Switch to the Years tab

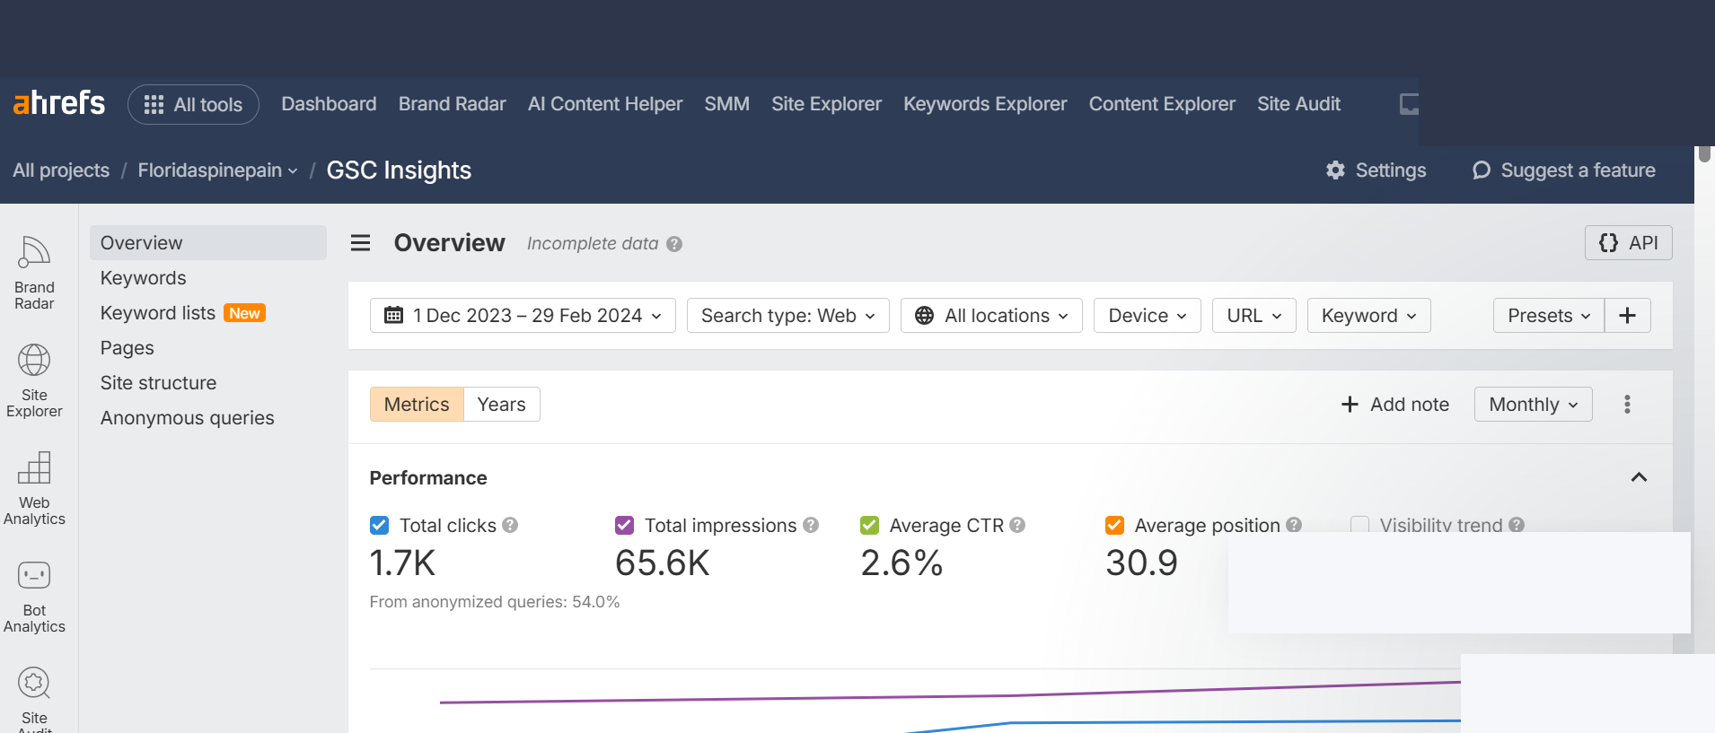click(501, 405)
